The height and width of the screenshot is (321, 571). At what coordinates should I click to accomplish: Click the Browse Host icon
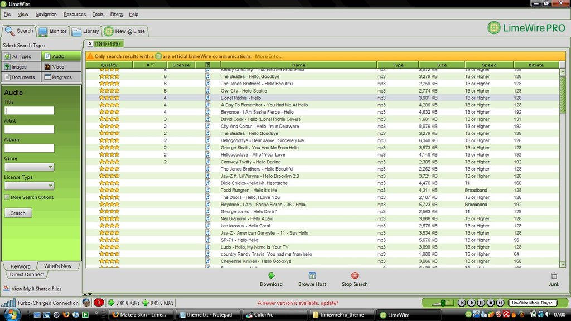pos(312,279)
